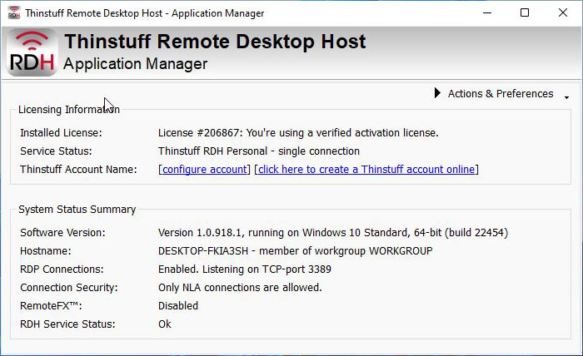This screenshot has height=356, width=583.
Task: Click the Application Manager subtitle text
Action: tap(135, 64)
